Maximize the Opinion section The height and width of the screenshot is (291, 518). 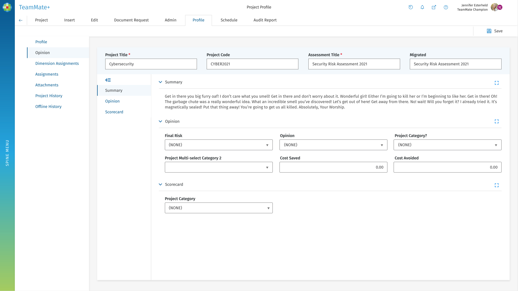tap(496, 122)
